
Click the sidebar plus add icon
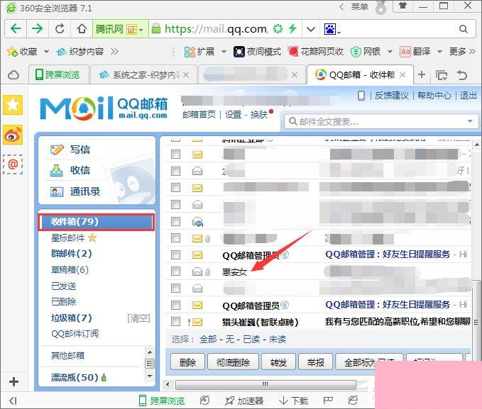(x=13, y=381)
